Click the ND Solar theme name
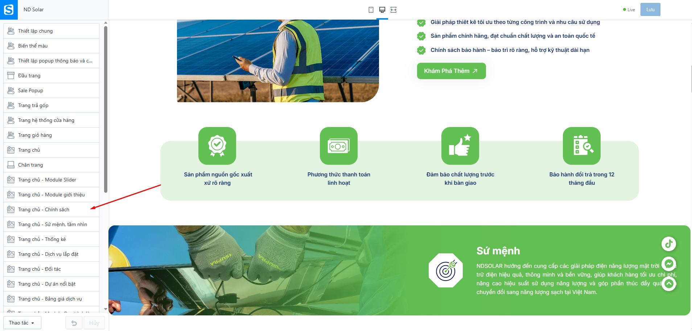 click(33, 9)
